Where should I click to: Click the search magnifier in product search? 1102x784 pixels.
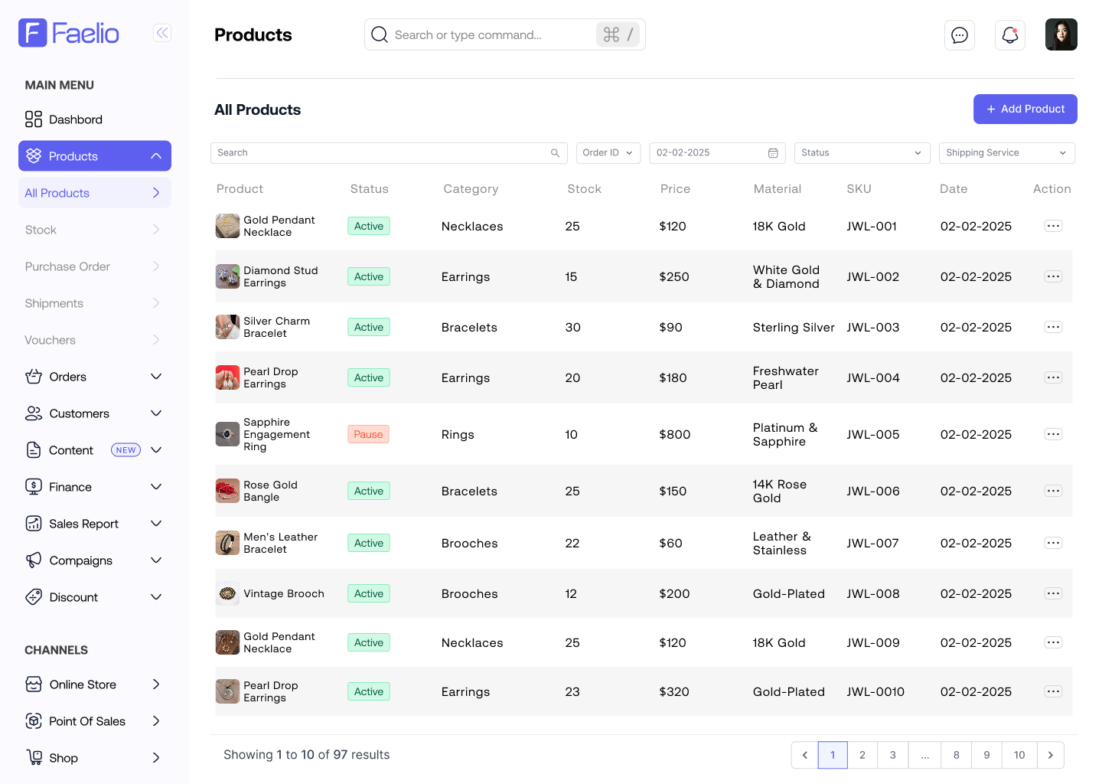pyautogui.click(x=555, y=153)
